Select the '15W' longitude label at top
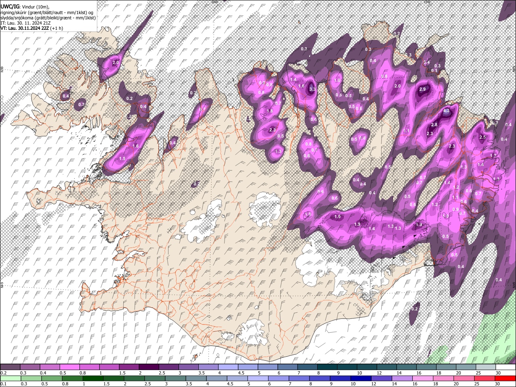The width and height of the screenshot is (516, 387). coord(427,2)
